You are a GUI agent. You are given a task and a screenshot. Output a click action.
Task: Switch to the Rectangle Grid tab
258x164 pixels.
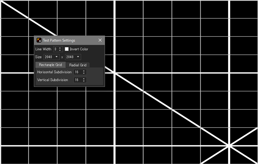51,65
